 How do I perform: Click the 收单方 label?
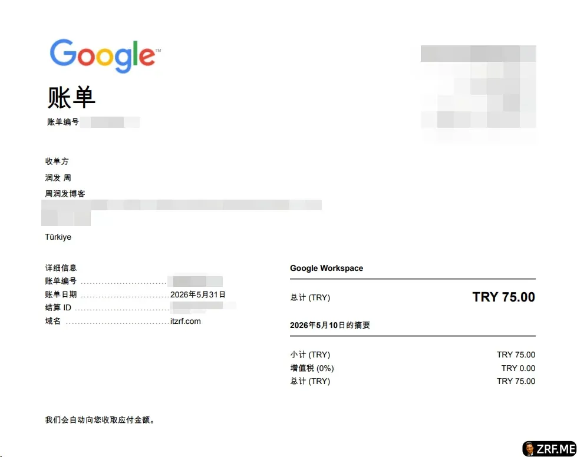click(57, 161)
